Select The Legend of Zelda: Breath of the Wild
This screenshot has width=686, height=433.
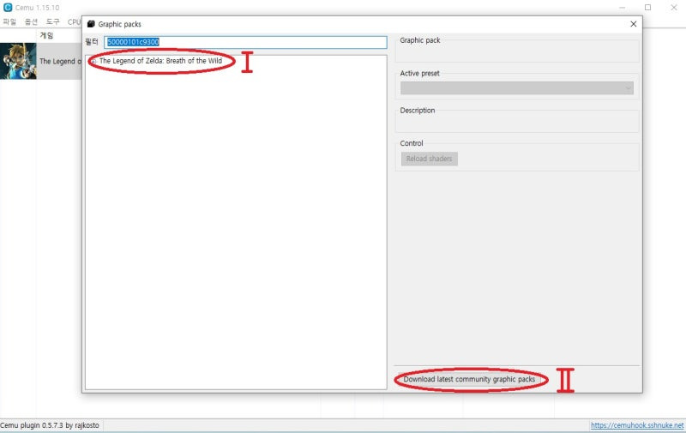(x=160, y=61)
